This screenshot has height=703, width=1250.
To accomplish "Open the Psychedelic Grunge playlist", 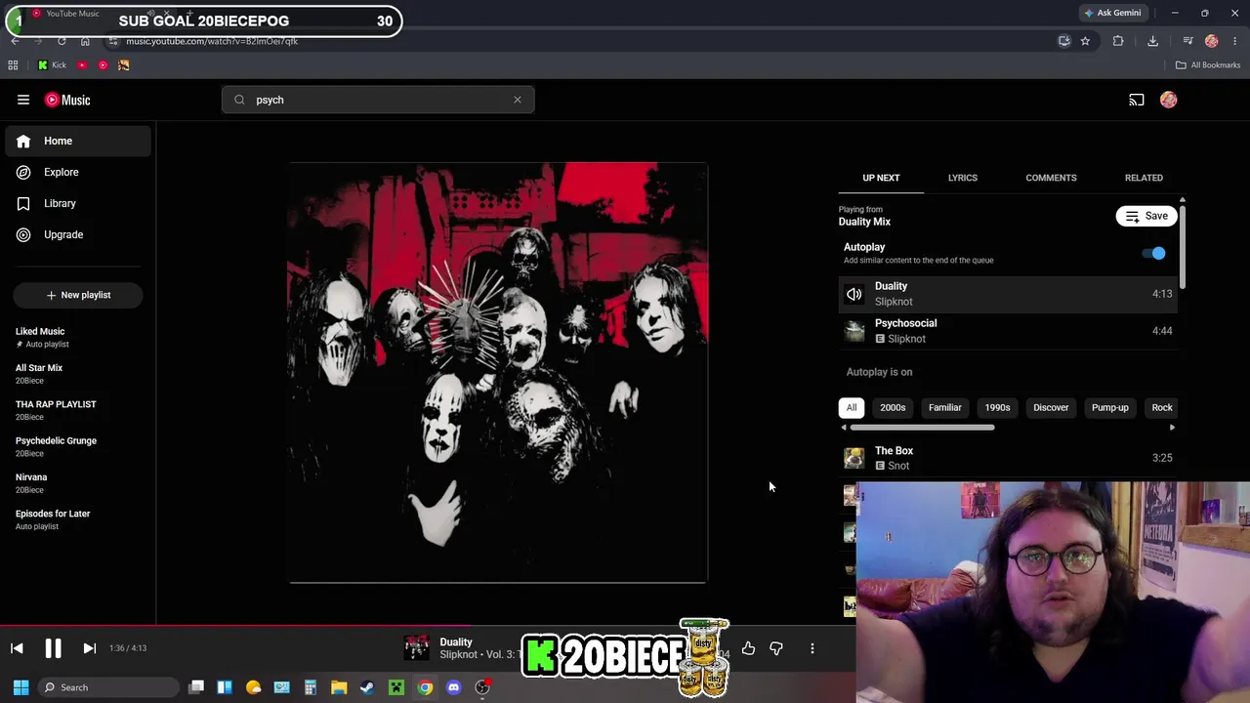I will pyautogui.click(x=78, y=446).
